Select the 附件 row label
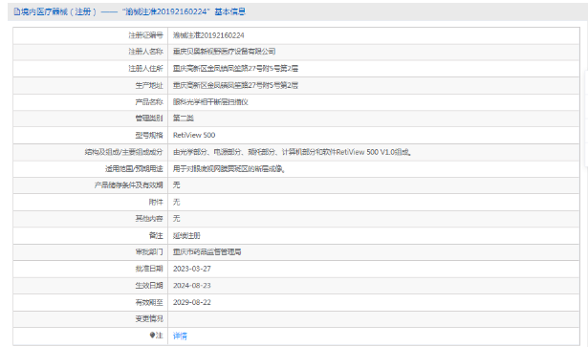Image resolution: width=588 pixels, height=347 pixels. [156, 202]
